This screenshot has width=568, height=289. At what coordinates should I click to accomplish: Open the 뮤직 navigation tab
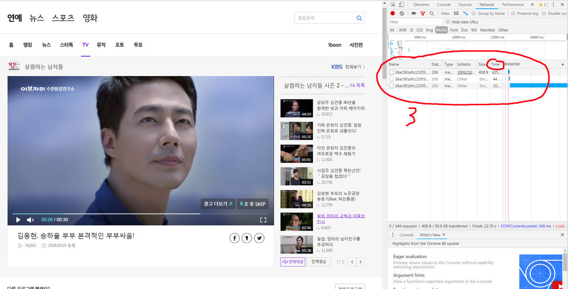pos(101,45)
